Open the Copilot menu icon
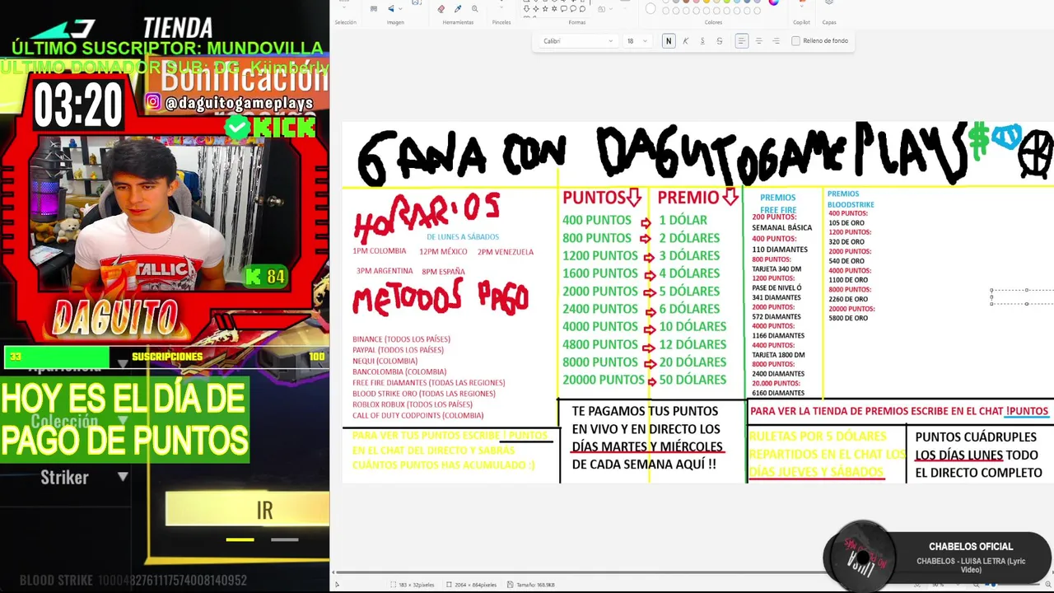 [801, 4]
